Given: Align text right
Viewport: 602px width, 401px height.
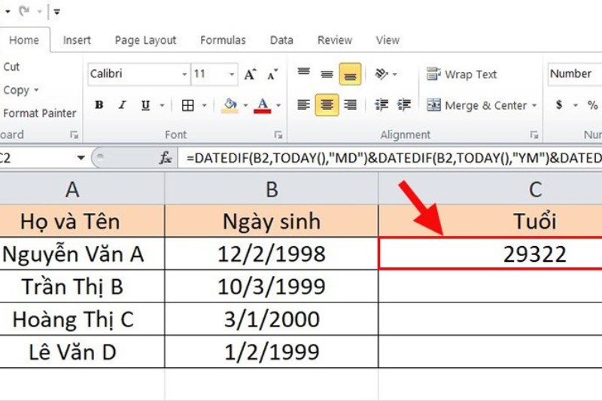Looking at the screenshot, I should click(x=350, y=105).
